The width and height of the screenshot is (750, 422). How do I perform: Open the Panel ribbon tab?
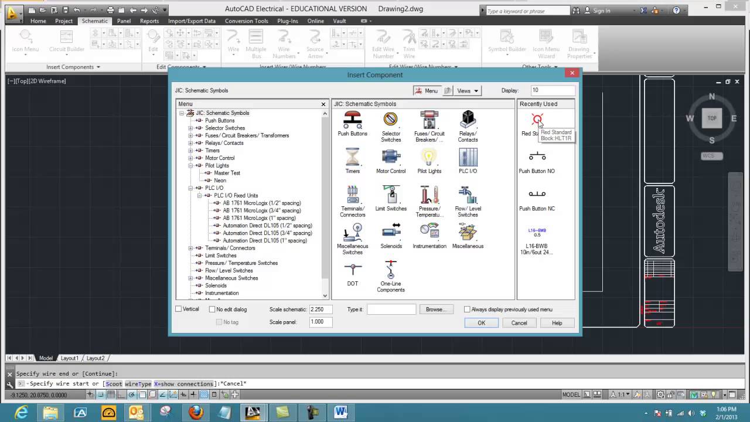click(124, 21)
